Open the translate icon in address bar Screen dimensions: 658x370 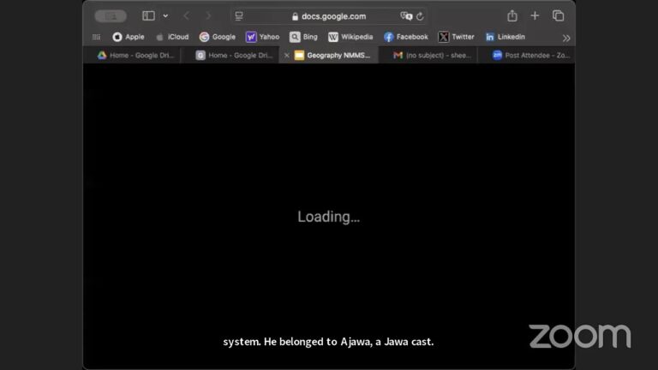406,15
